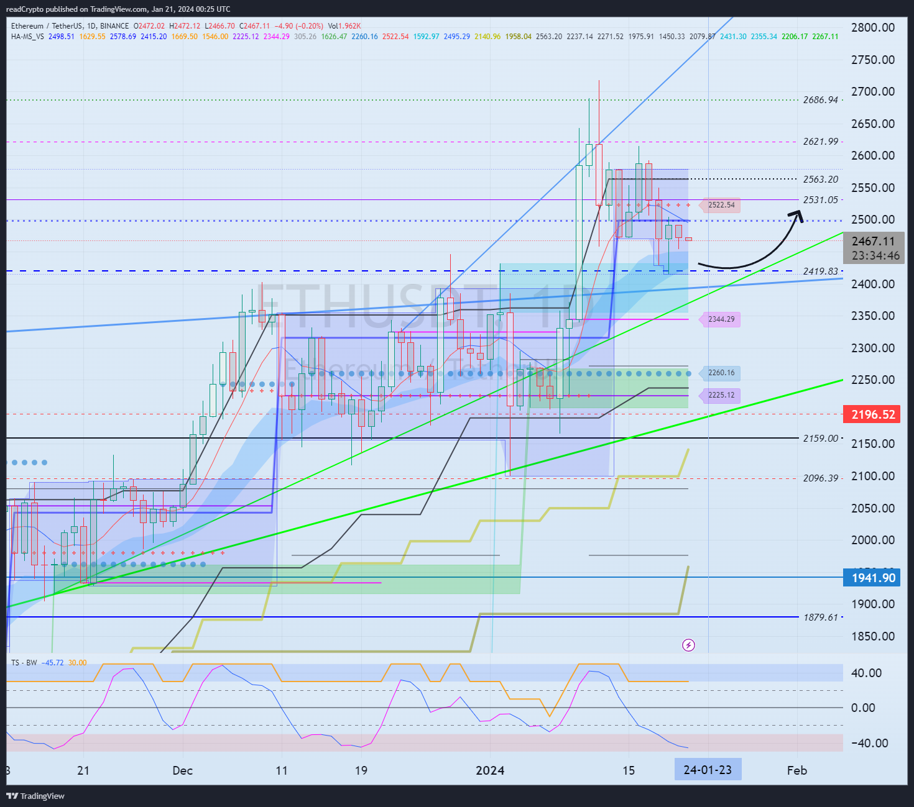The image size is (914, 807).
Task: Click the 2700.00 price axis tick
Action: [873, 91]
